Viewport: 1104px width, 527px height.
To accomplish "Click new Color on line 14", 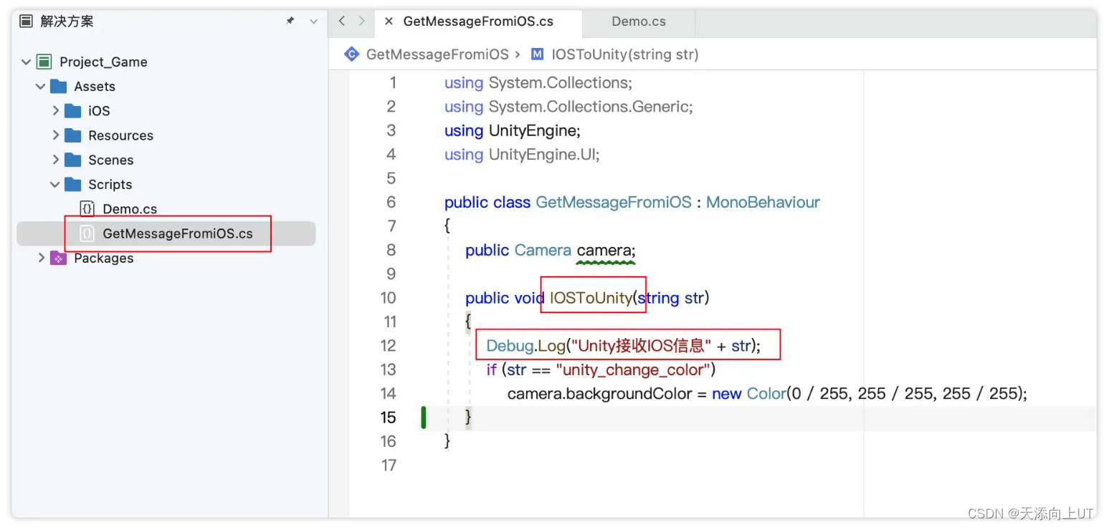I will pos(748,394).
